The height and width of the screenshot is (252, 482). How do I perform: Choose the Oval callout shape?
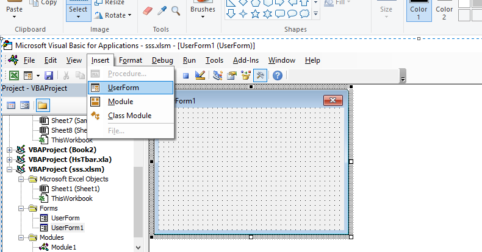(x=292, y=14)
